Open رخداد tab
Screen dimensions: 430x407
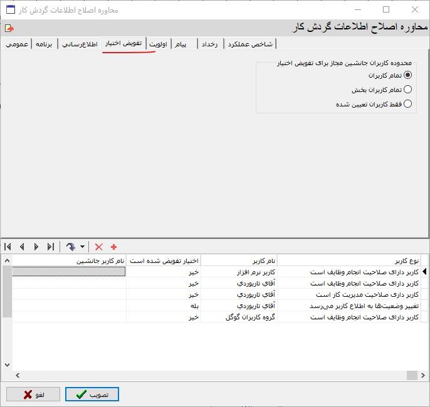210,44
